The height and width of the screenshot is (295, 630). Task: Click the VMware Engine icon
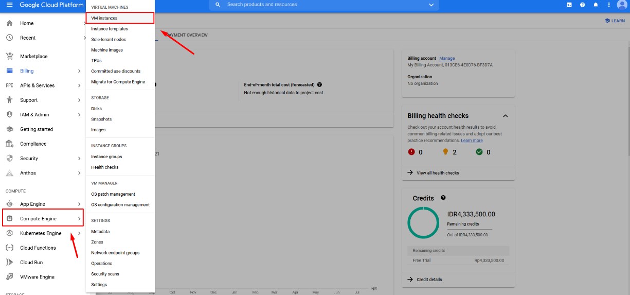[x=9, y=277]
